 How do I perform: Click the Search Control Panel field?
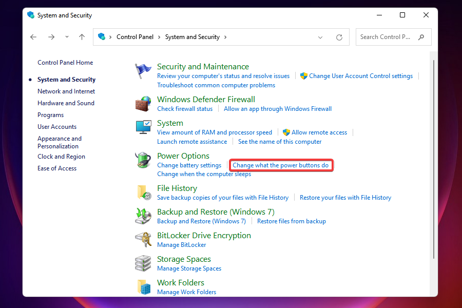click(393, 37)
